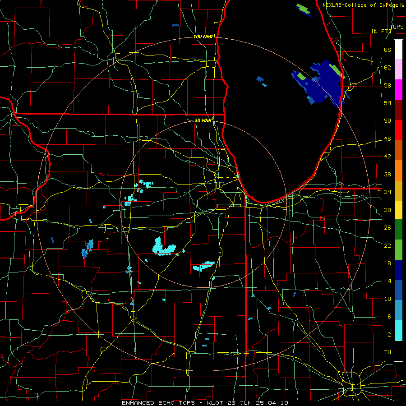Click the 54 value on the legend
Viewport: 406px width, 406px height.
[388, 103]
